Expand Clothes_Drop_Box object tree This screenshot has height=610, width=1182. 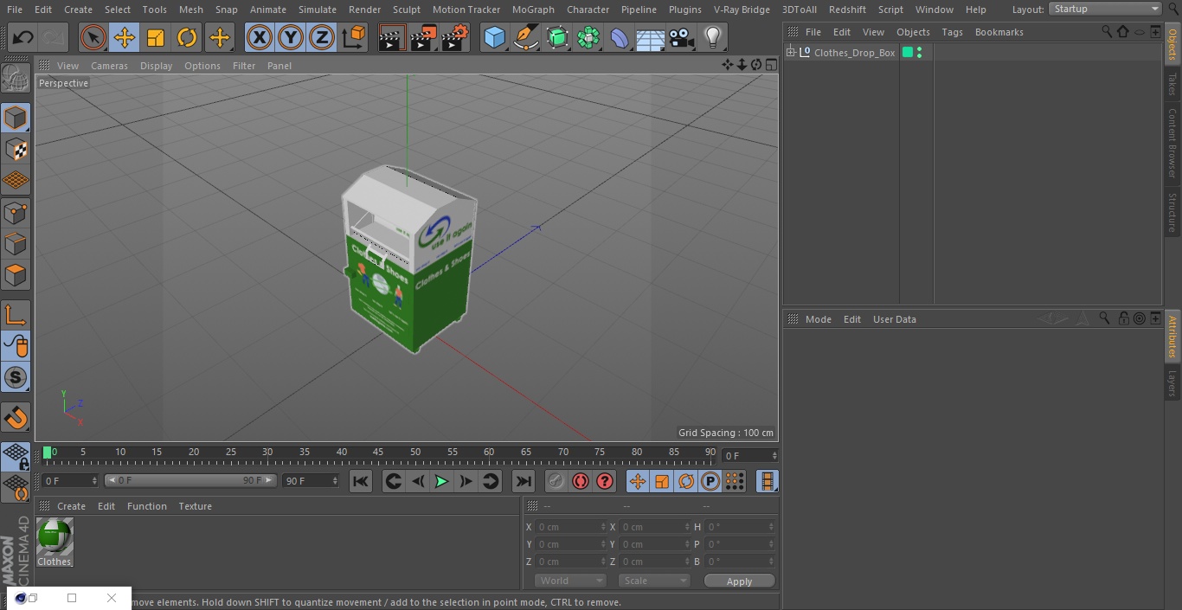[790, 53]
